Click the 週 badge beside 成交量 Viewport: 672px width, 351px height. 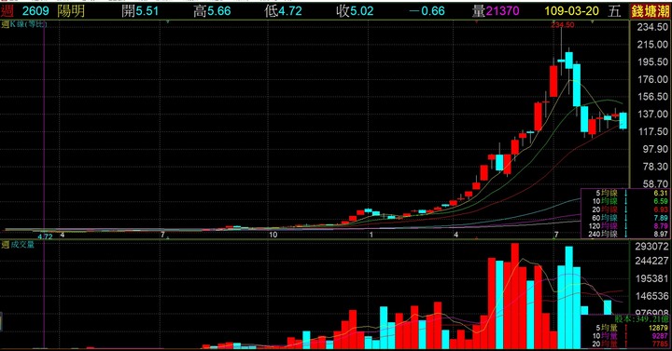coord(6,245)
